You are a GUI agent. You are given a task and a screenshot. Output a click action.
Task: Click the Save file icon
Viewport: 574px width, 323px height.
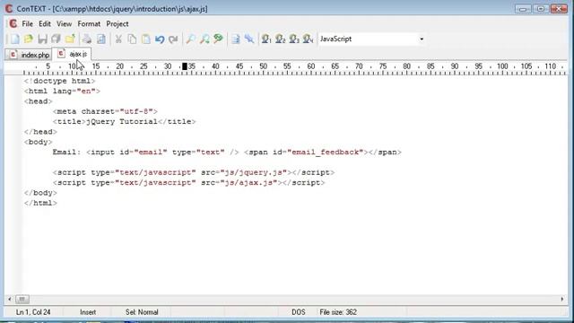coord(42,39)
